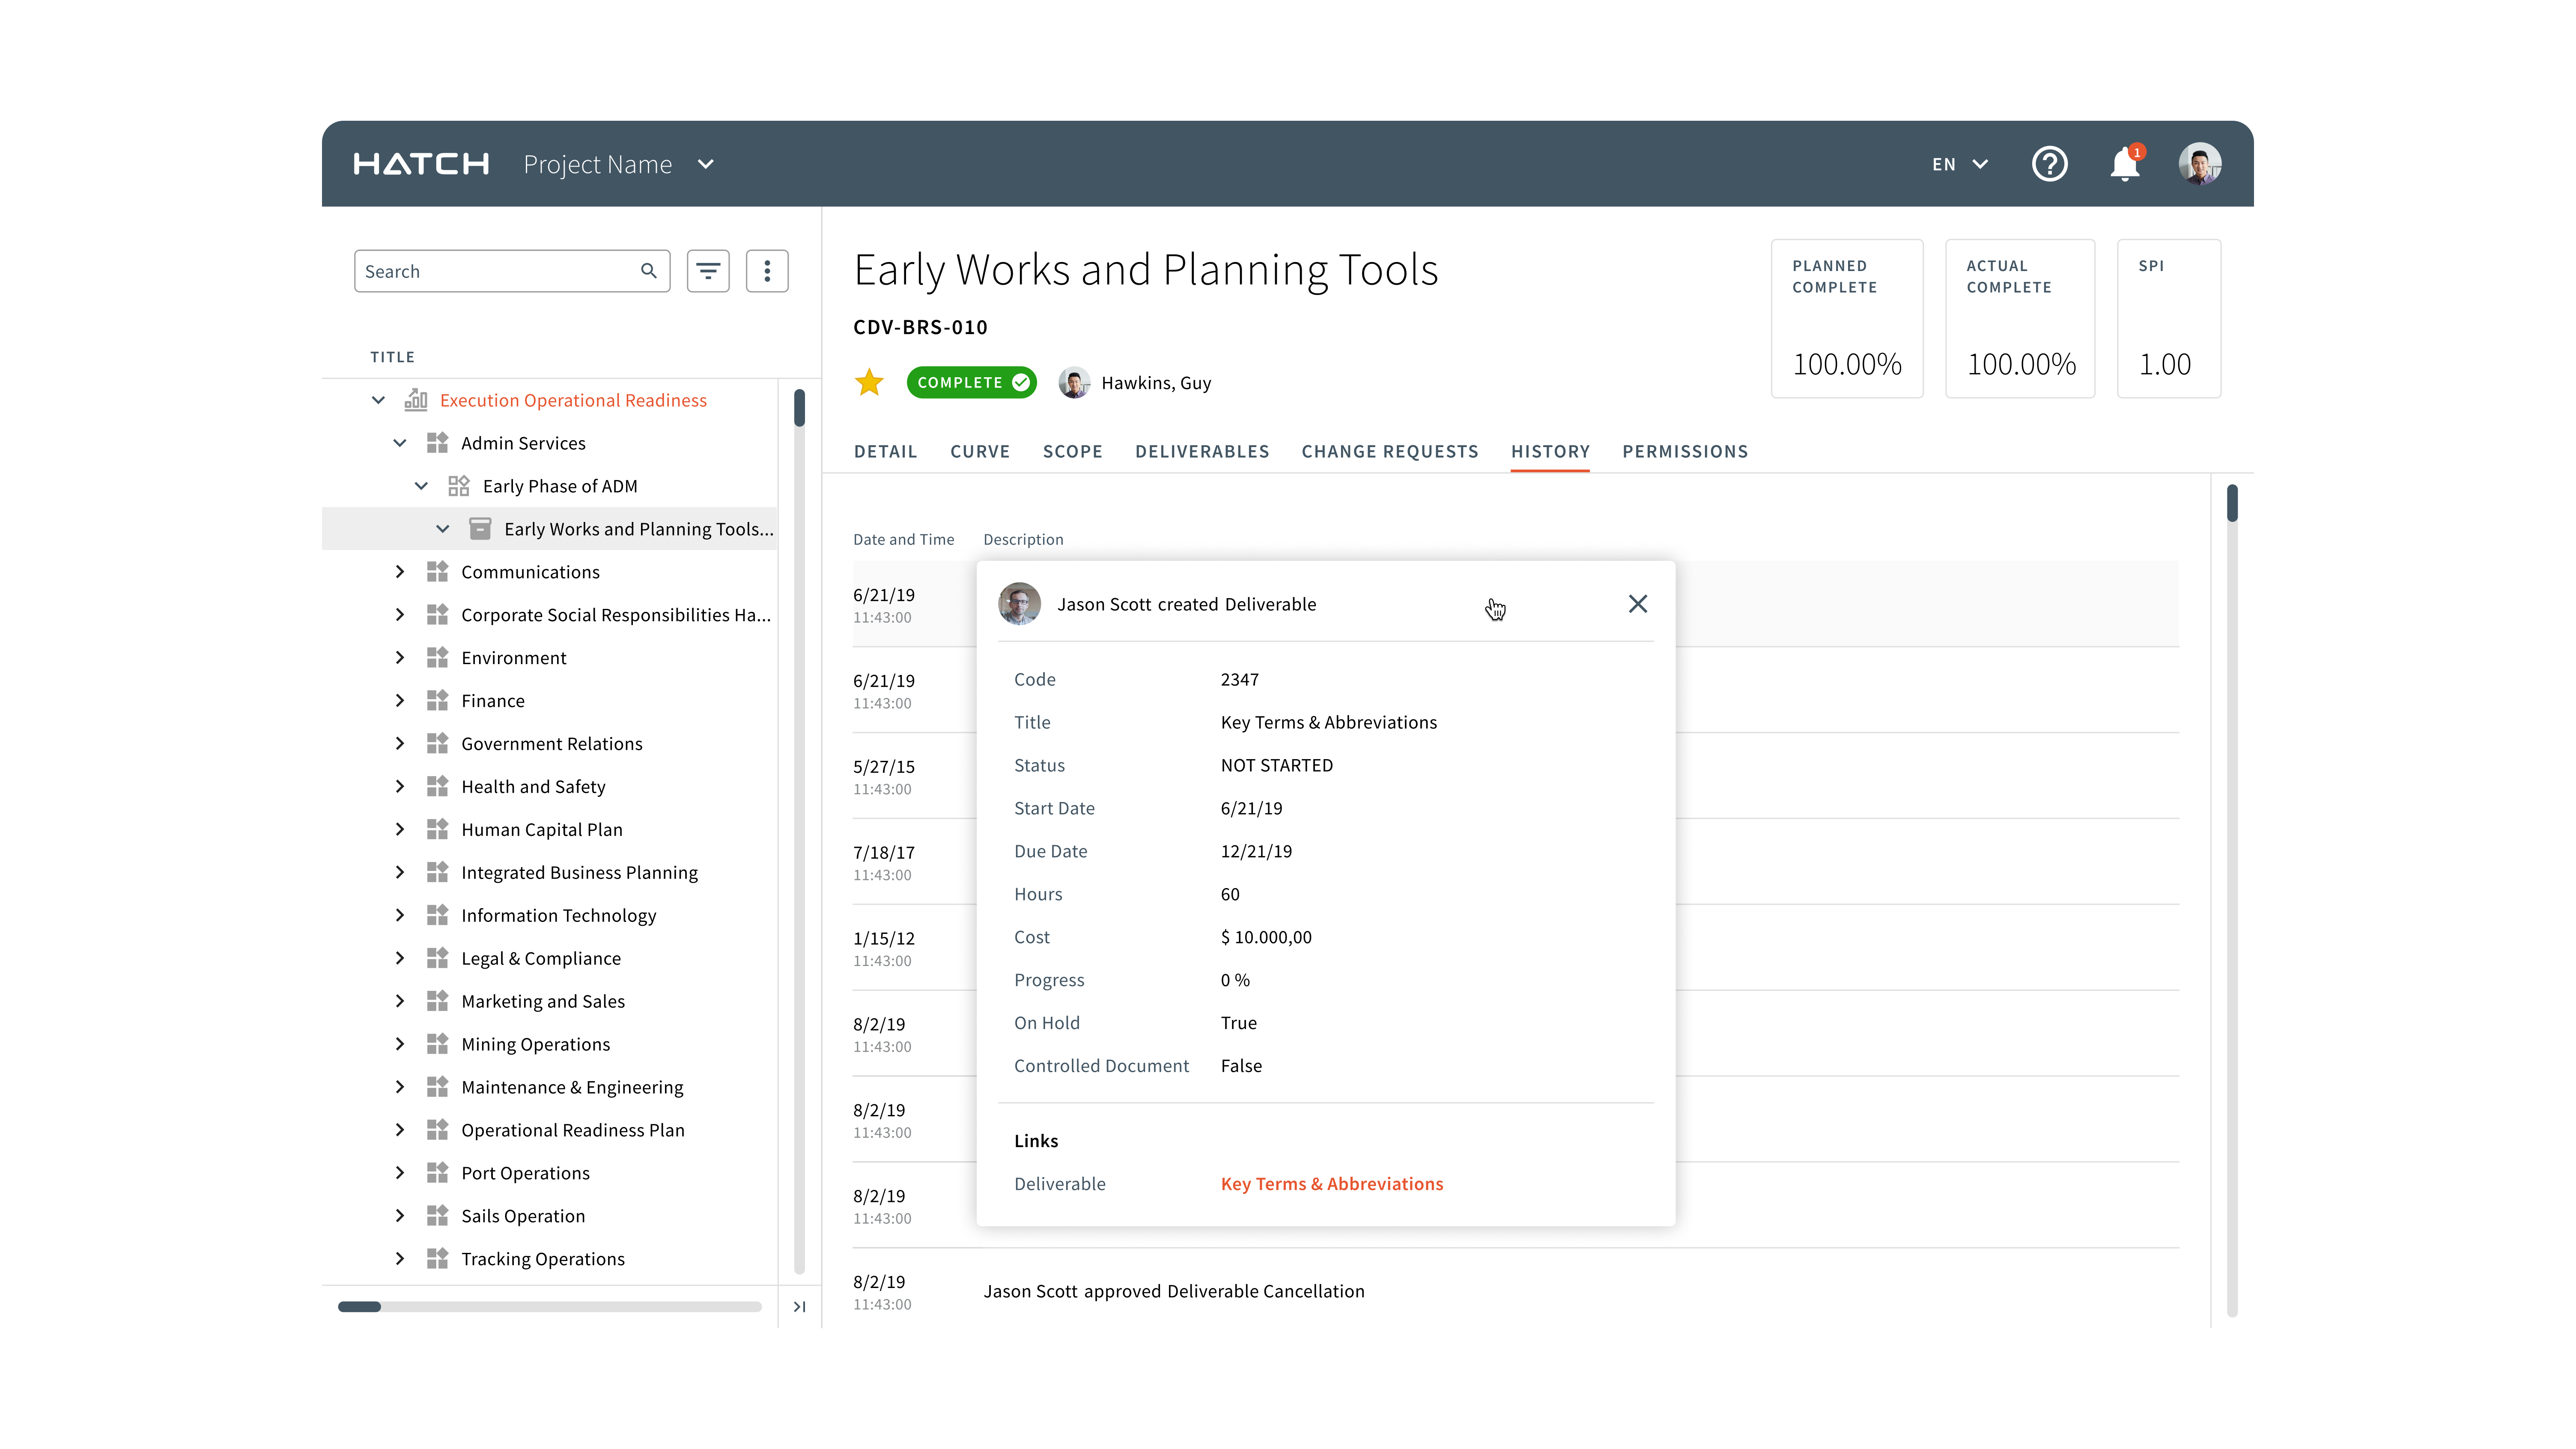
Task: Open the three-dot options menu
Action: pos(767,271)
